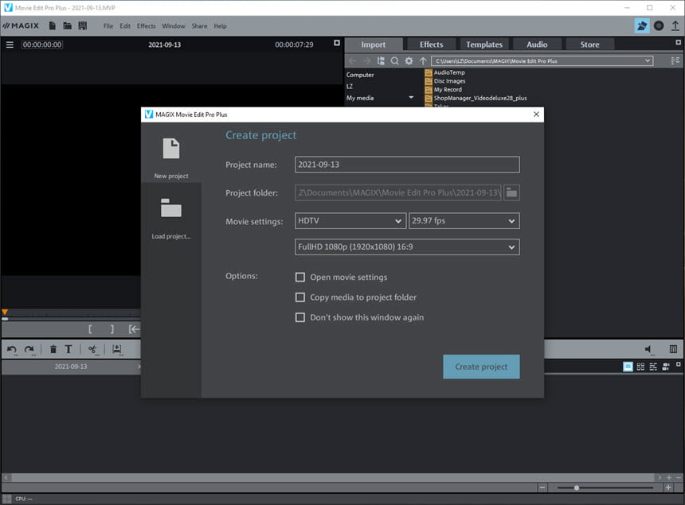Click the Undo arrow in the timeline toolbar
This screenshot has height=505, width=685.
point(12,349)
